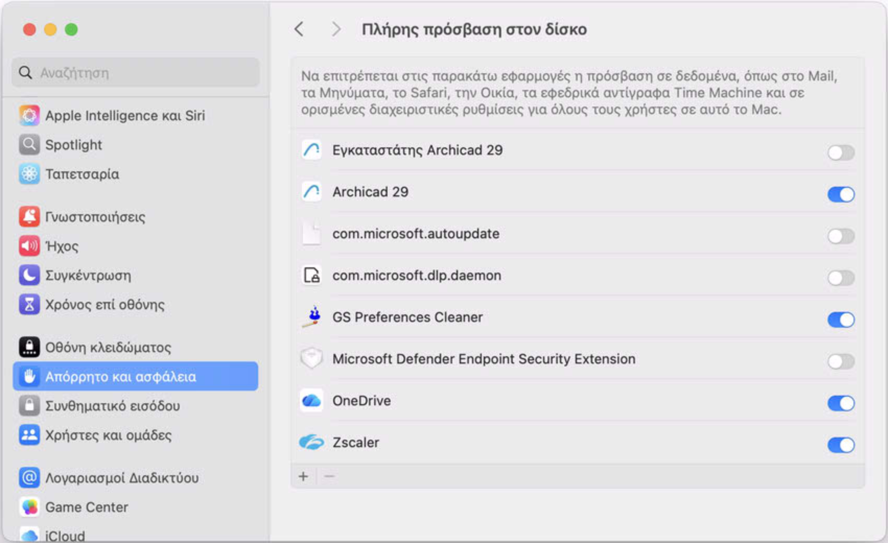Open Apple Intelligence και Siri settings
The height and width of the screenshot is (543, 888).
(135, 115)
